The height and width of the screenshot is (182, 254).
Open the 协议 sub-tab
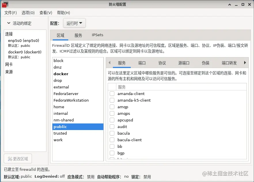pyautogui.click(x=162, y=63)
